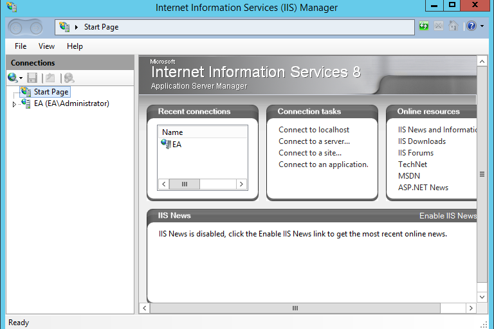The width and height of the screenshot is (494, 329).
Task: Click the blue Help question mark icon
Action: (471, 26)
